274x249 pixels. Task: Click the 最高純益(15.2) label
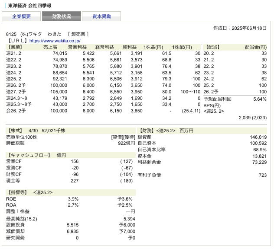pos(22,219)
